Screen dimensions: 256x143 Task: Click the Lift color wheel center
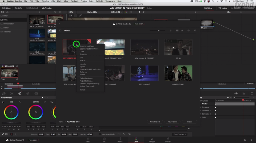pos(11,112)
